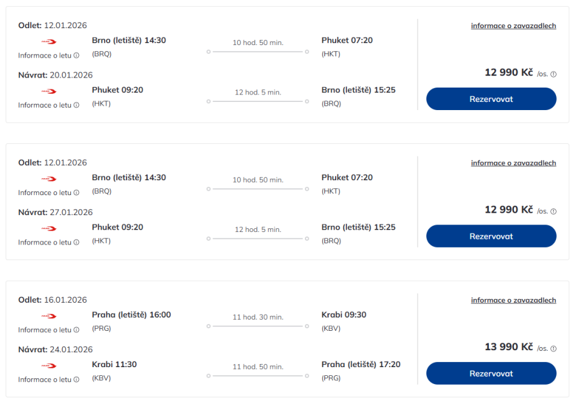Click the 11 hod. 30 min. flight duration line

(x=257, y=326)
